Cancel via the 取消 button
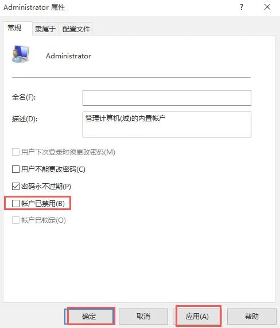280x328 pixels. coord(143,317)
